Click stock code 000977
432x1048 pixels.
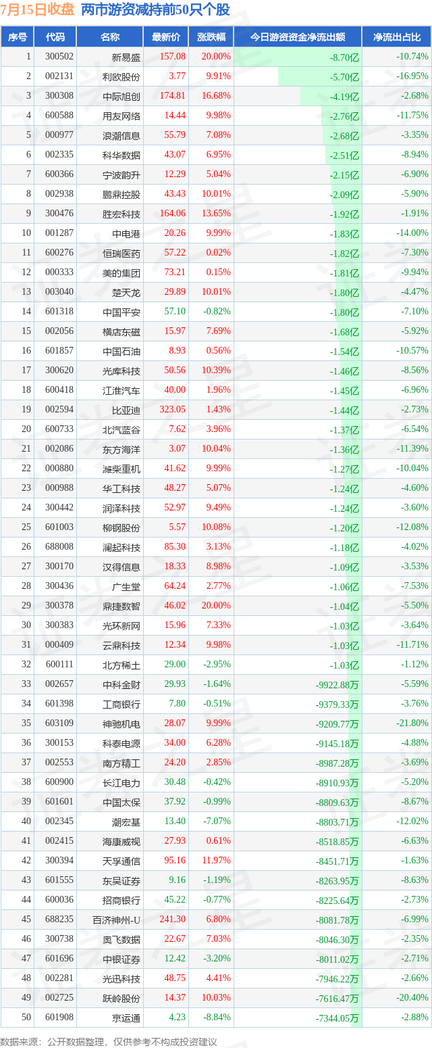coord(59,135)
